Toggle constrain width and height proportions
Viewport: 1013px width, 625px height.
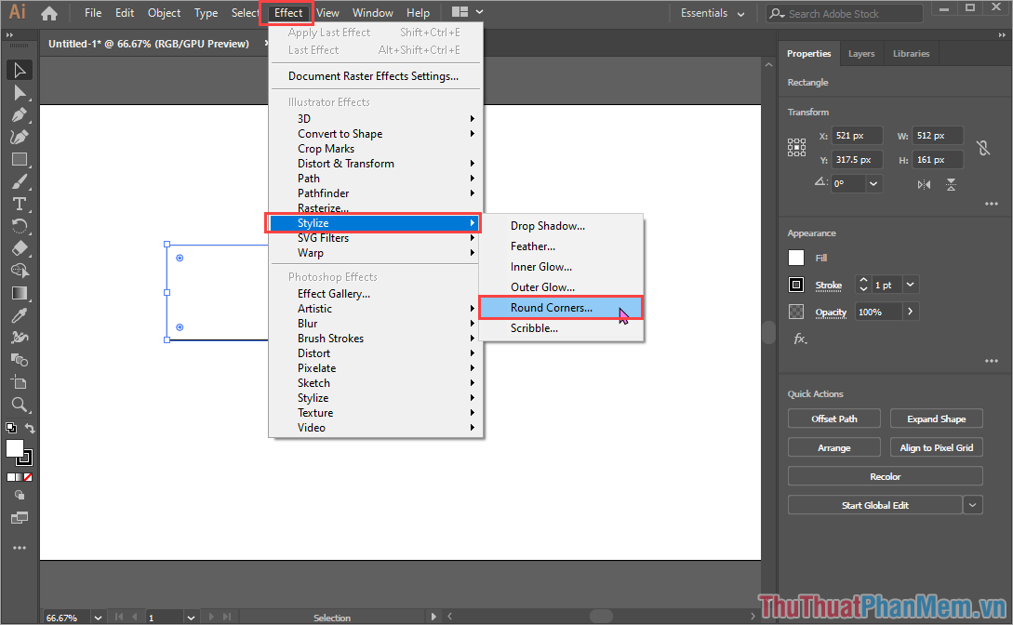(x=982, y=148)
